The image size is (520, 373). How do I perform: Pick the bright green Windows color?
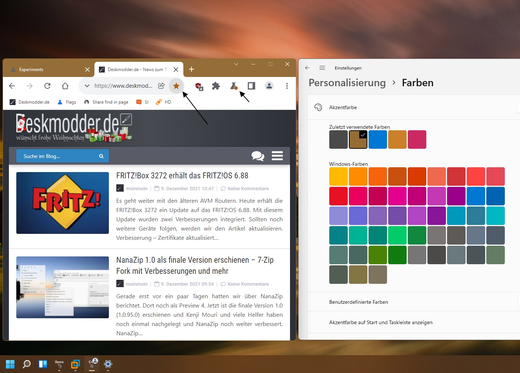397,235
